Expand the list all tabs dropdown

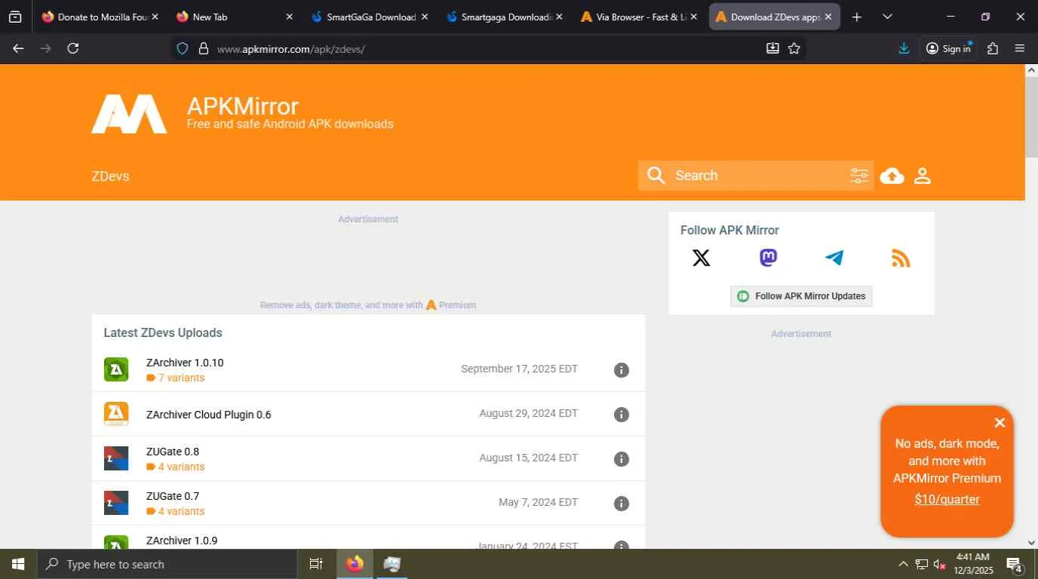[887, 17]
